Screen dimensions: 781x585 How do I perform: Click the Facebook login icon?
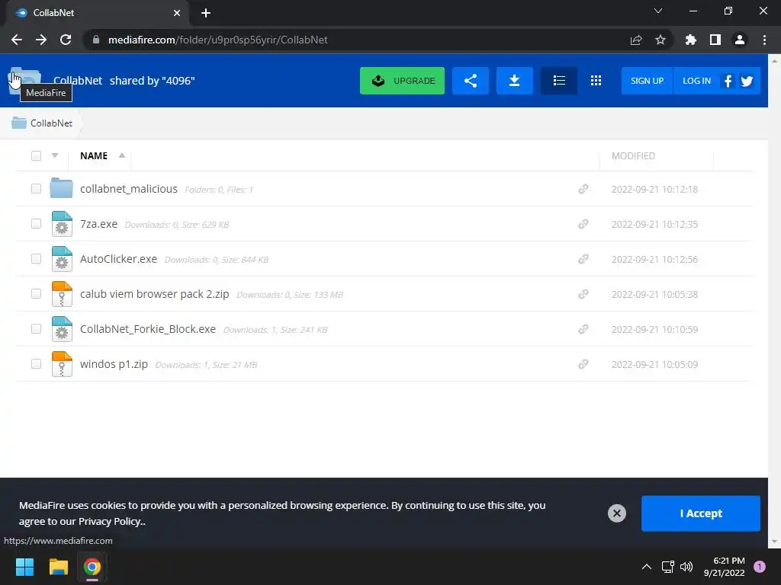point(728,81)
